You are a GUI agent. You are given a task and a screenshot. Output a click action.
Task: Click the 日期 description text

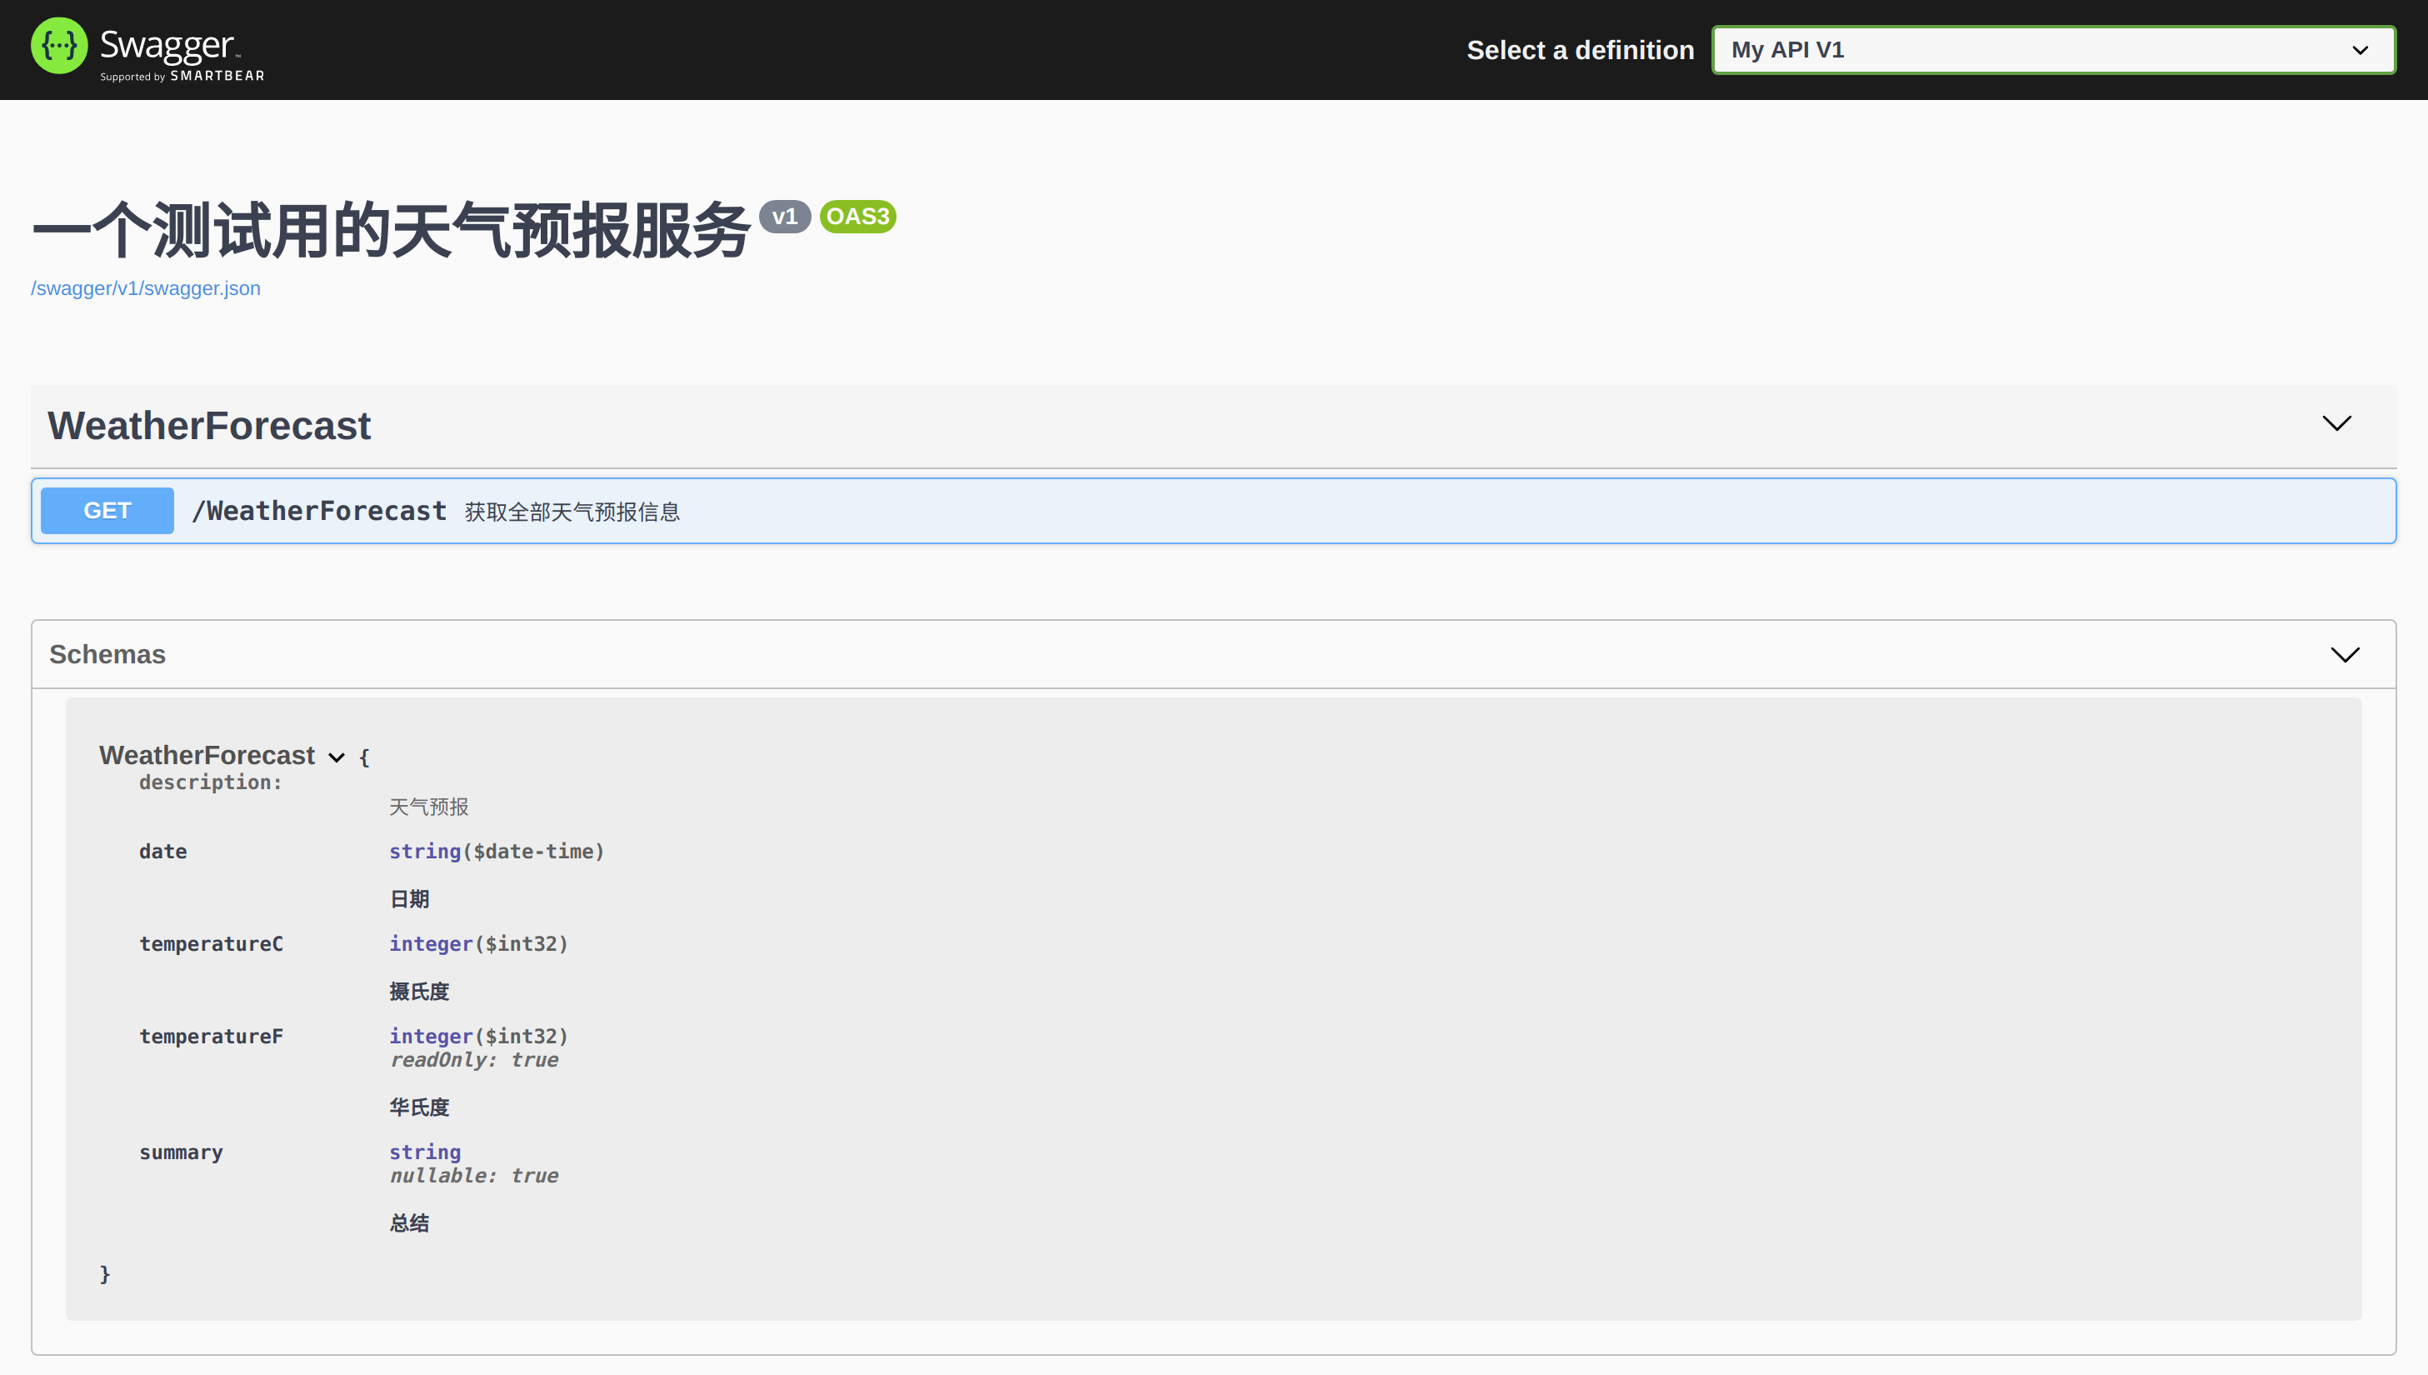(x=410, y=899)
